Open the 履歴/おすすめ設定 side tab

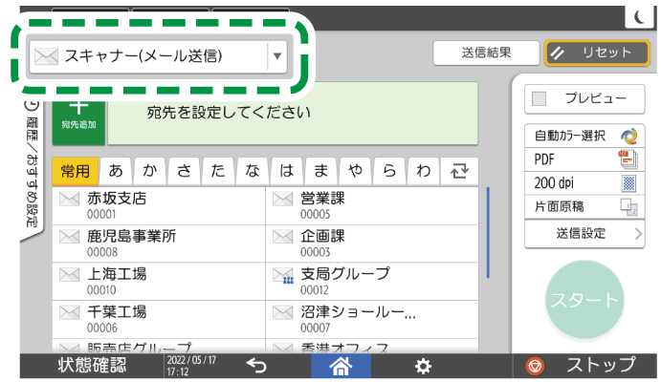click(x=32, y=168)
